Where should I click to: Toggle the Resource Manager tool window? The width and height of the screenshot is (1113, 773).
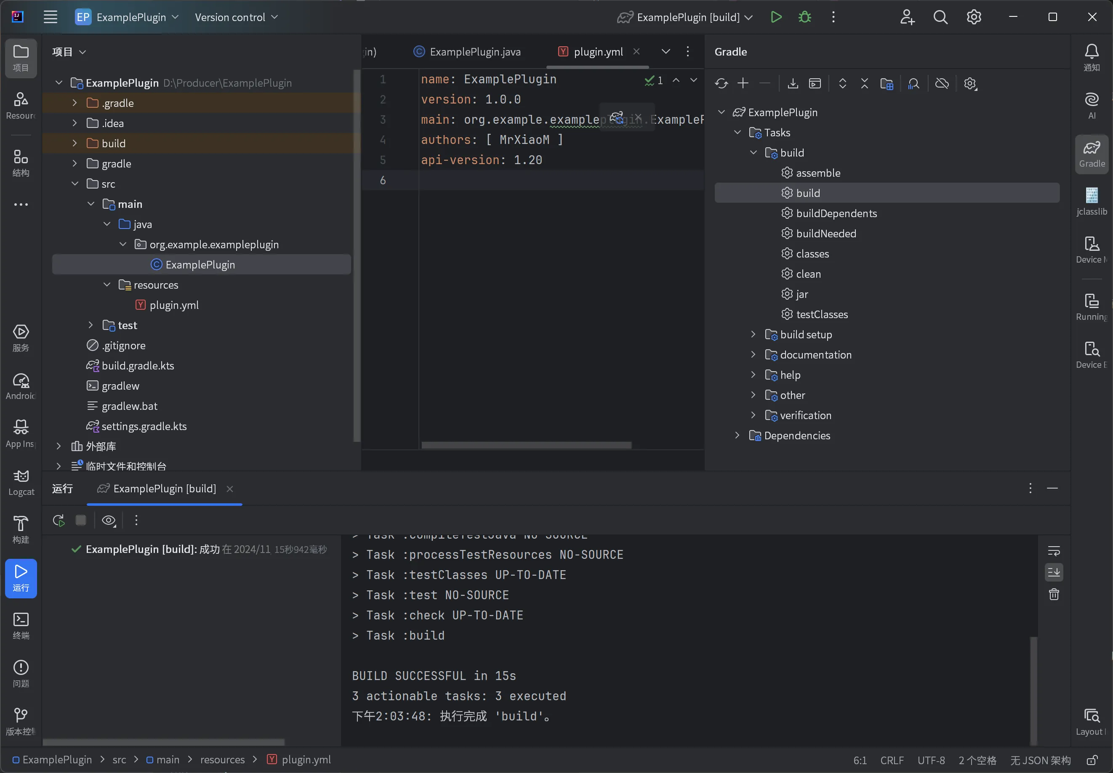pos(21,106)
